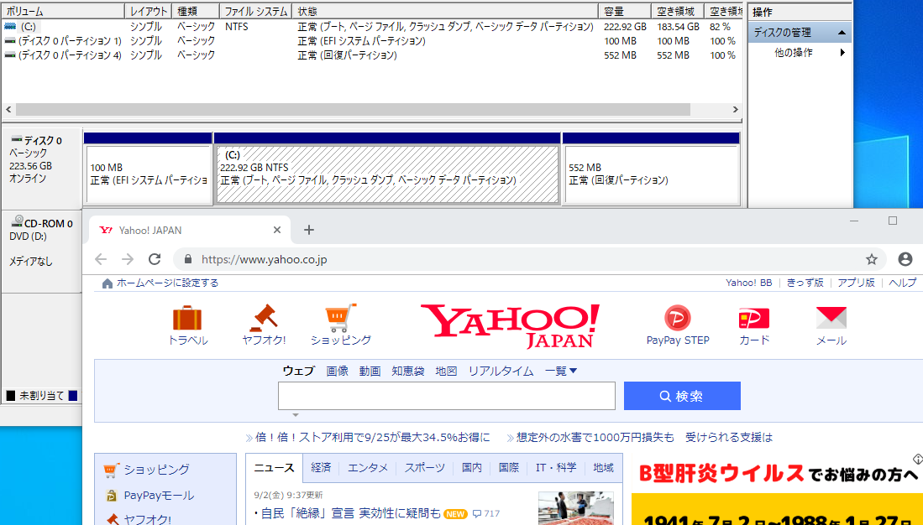Sort by the ファイル システム column header

256,11
